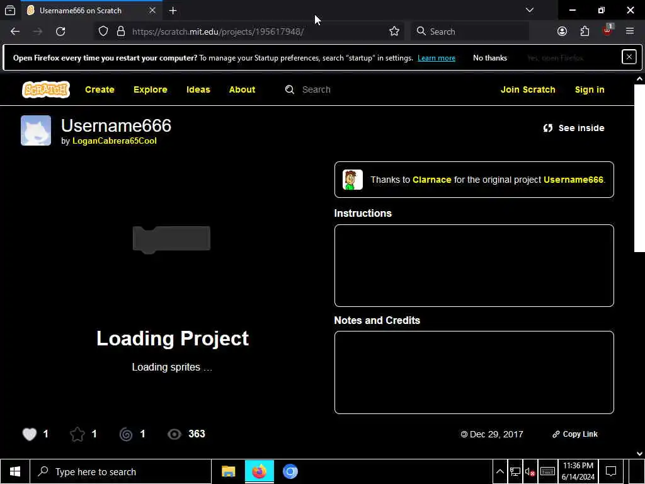Click the muted volume tray icon
Screen dimensions: 645x484
(x=530, y=471)
